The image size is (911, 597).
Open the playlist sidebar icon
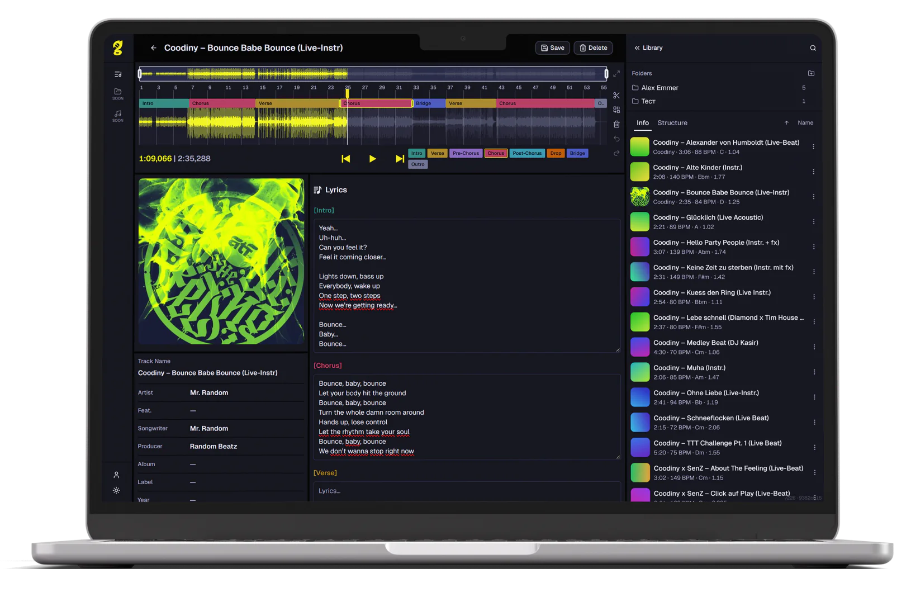tap(118, 74)
